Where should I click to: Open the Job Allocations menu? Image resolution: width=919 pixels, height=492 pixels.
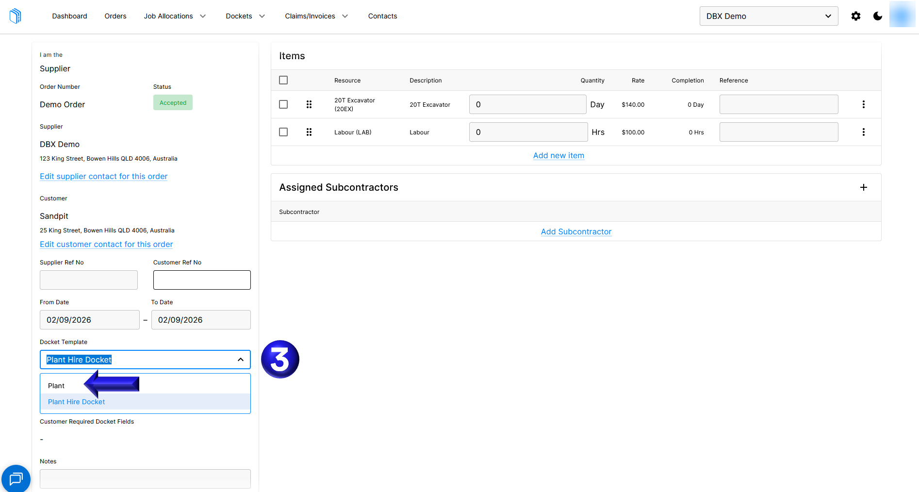tap(175, 16)
